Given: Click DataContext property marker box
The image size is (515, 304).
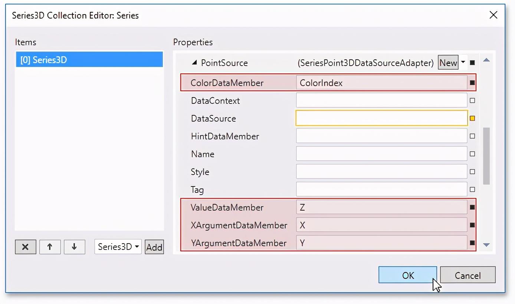Looking at the screenshot, I should click(x=472, y=100).
